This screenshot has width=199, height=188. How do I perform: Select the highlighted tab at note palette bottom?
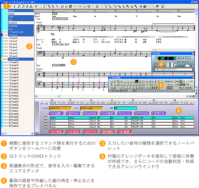(130, 91)
